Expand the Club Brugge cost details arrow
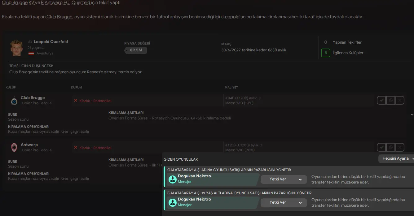Image resolution: width=414 pixels, height=216 pixels. (x=260, y=98)
